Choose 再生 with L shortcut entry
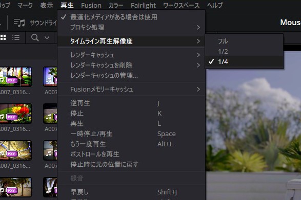 click(131, 124)
